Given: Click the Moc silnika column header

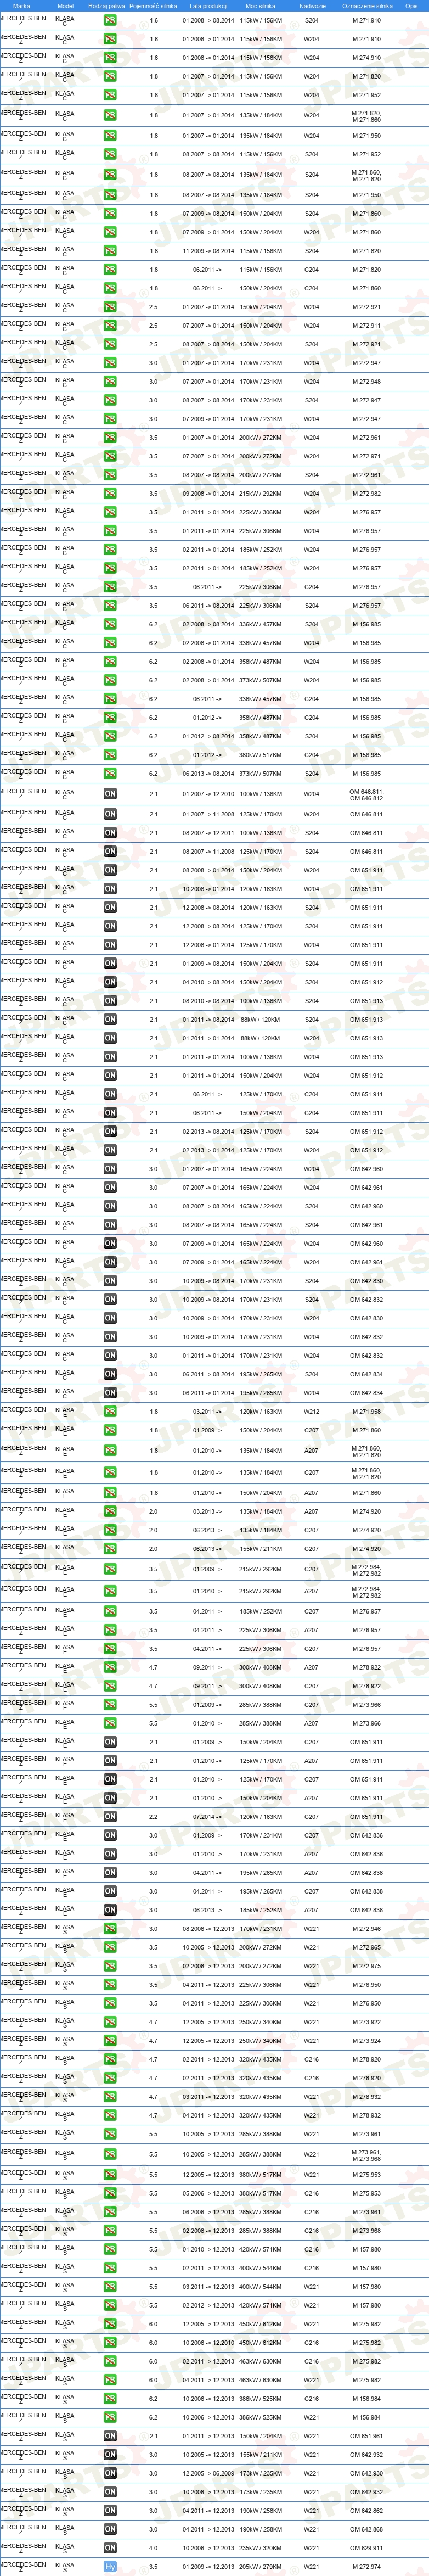Looking at the screenshot, I should pyautogui.click(x=260, y=6).
